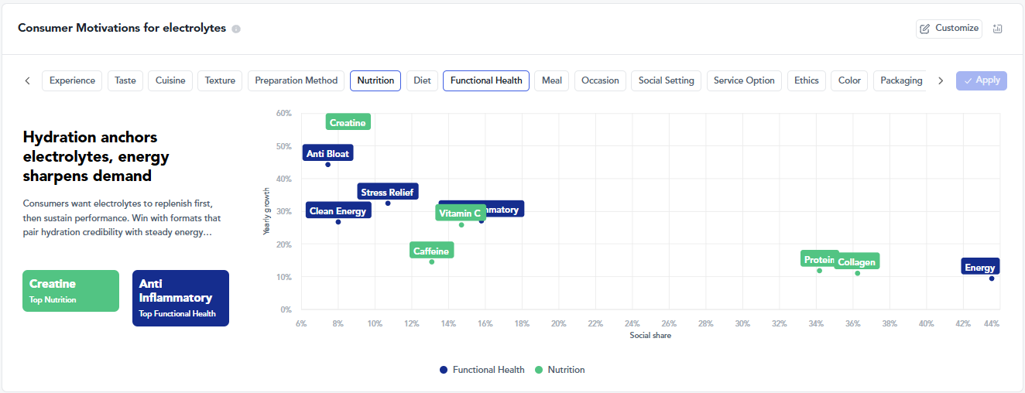Select the Packaging category chip

tap(901, 80)
